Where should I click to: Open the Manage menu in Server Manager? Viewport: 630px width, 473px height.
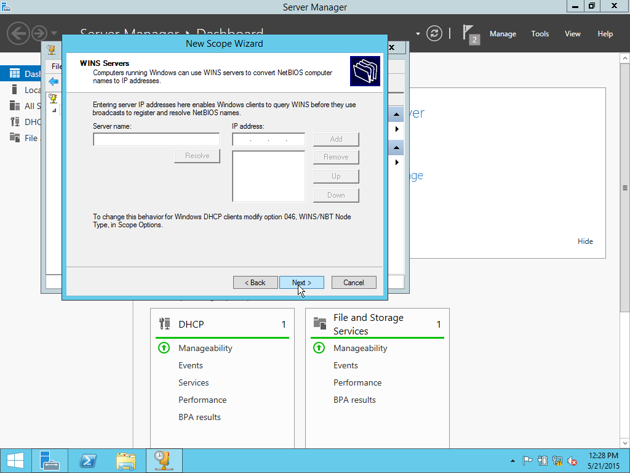coord(503,34)
